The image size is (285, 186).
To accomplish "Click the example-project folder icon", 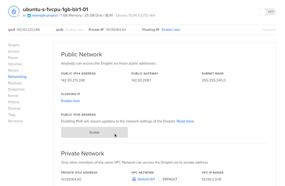I will (29, 15).
